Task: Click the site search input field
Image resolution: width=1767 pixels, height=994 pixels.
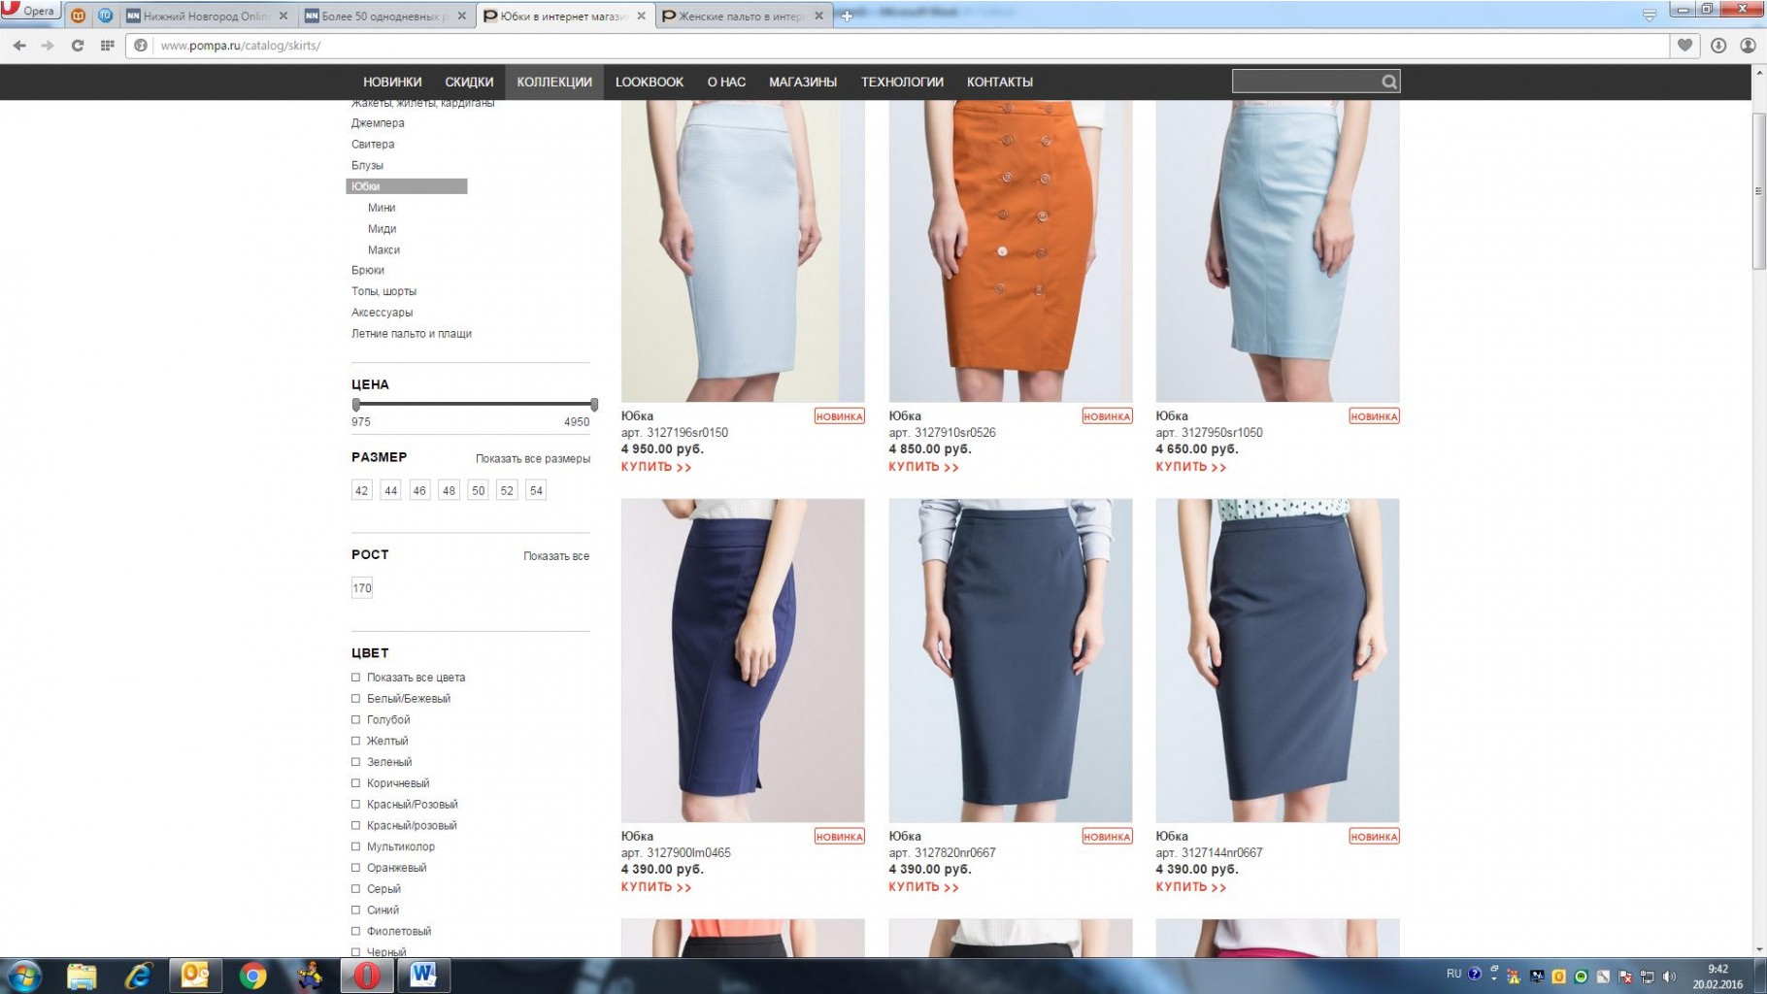Action: 1306,82
